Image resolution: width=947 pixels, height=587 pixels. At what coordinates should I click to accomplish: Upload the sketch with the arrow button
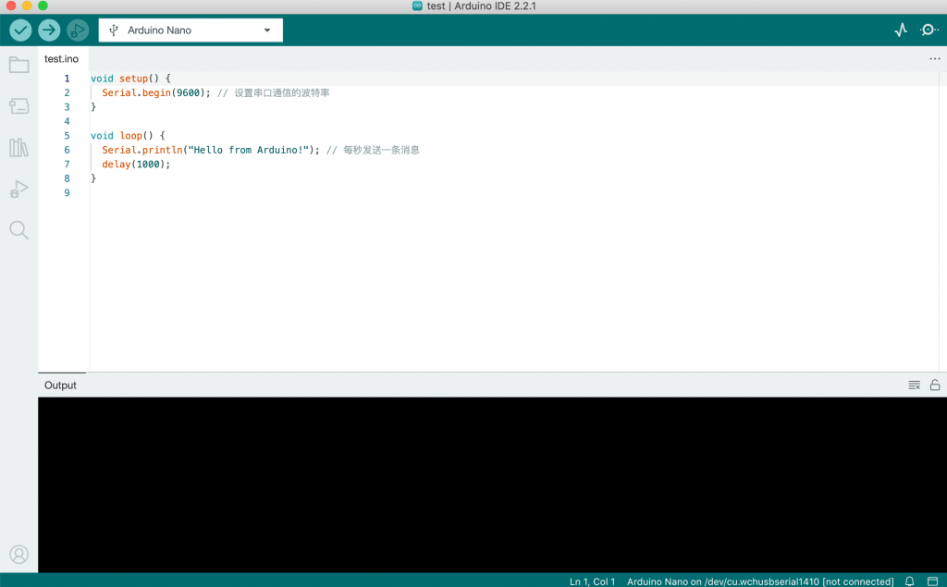click(x=49, y=31)
